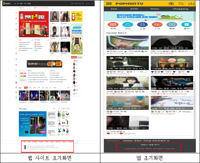Open the 월드 트리거 broadcast thumbnail
Viewport: 200px width, 163px height.
click(x=172, y=43)
